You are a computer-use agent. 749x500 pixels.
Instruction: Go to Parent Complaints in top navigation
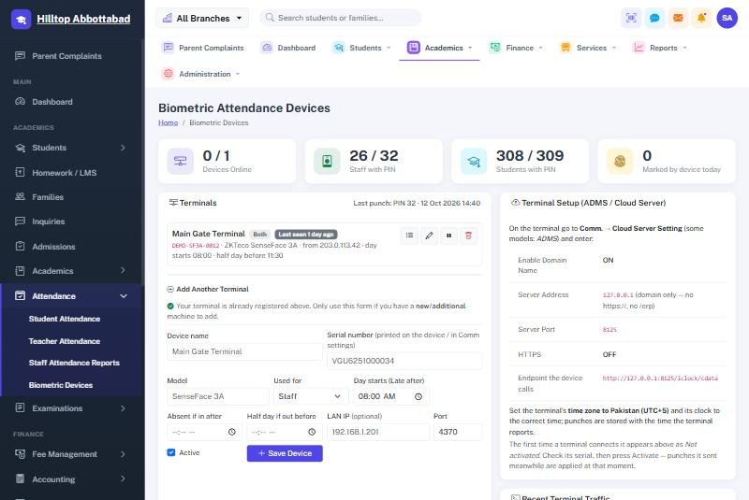[x=203, y=48]
